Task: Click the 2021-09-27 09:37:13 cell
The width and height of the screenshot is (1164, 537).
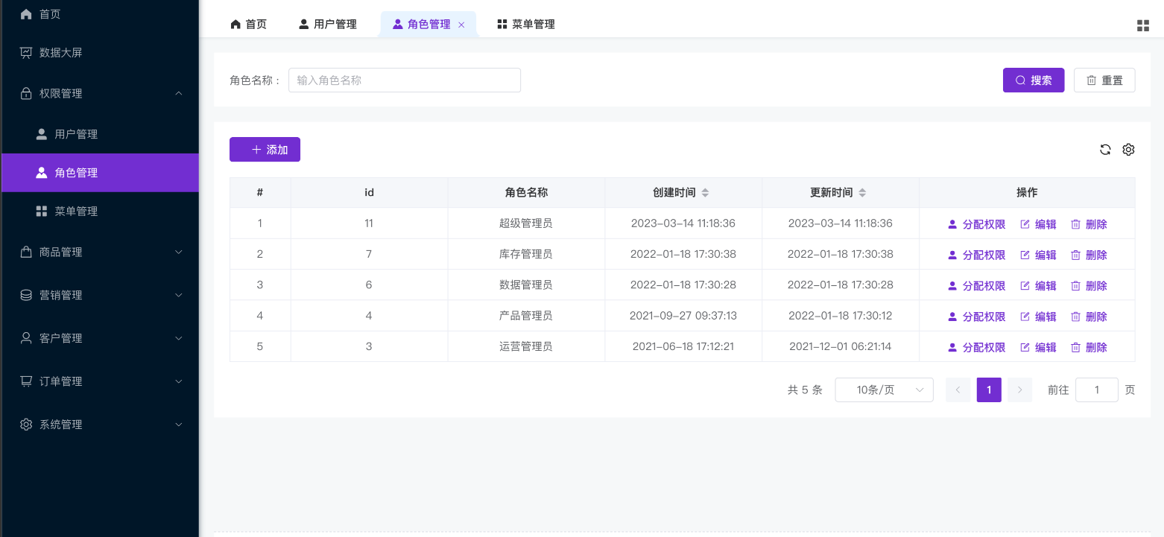Action: click(x=683, y=316)
